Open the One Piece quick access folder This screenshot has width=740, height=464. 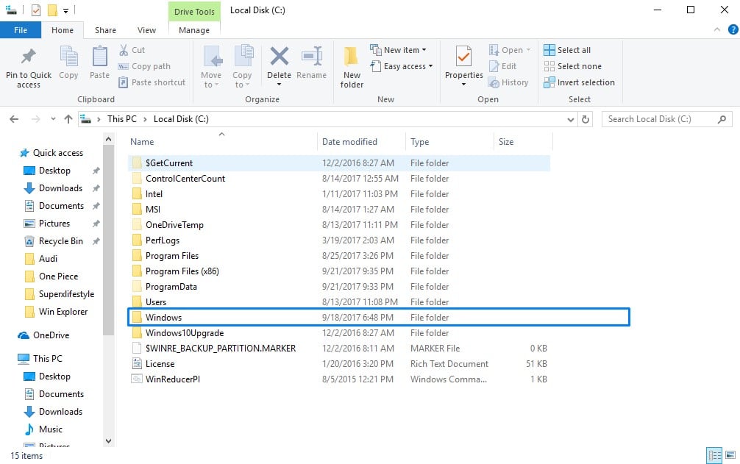(x=51, y=276)
